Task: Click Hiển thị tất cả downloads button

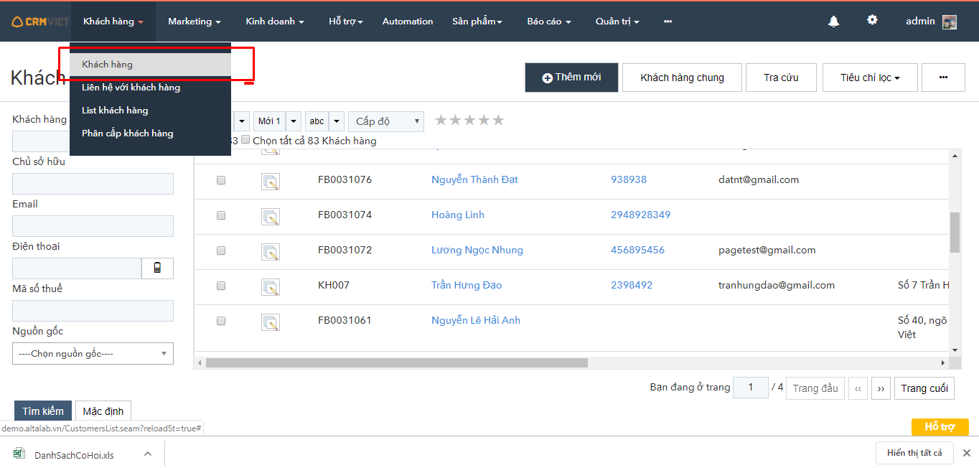Action: pos(914,453)
